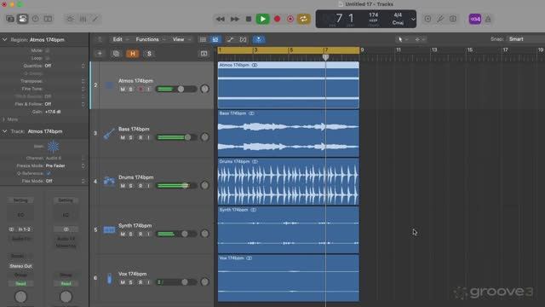
Task: Open the View menu in Tracks area
Action: [x=181, y=39]
